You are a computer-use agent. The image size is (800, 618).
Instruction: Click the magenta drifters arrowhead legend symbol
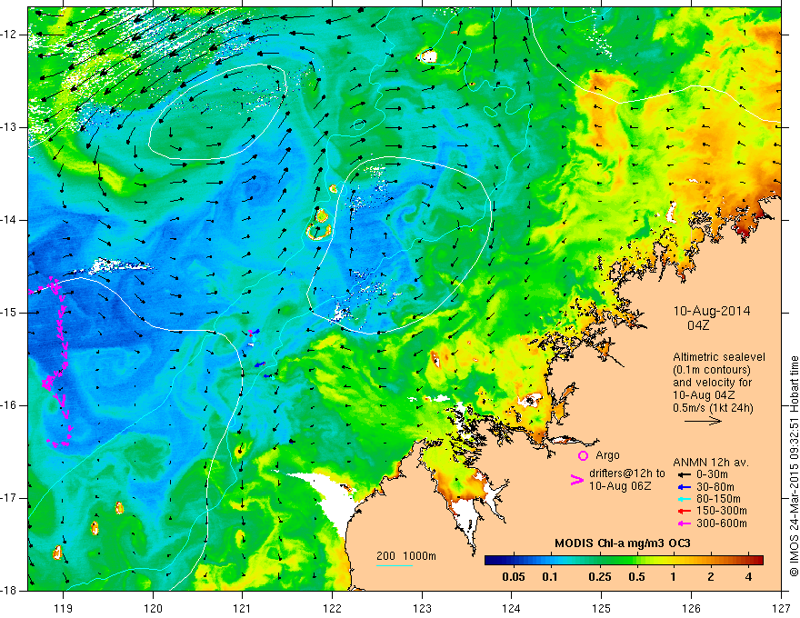pos(576,480)
